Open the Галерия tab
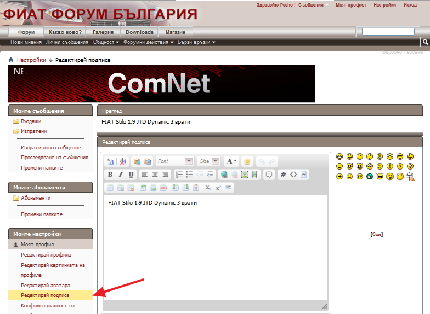The image size is (430, 314). (x=103, y=32)
